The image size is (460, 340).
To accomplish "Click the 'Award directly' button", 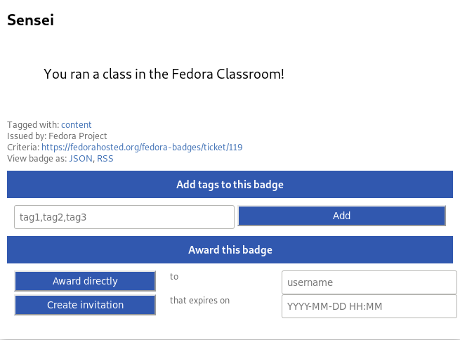I will coord(85,281).
